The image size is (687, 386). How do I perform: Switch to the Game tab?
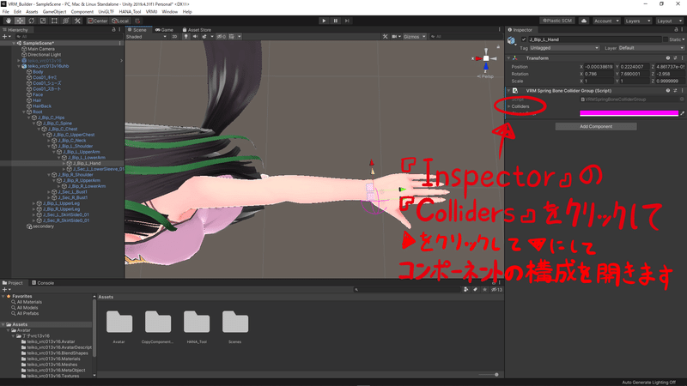tap(164, 30)
